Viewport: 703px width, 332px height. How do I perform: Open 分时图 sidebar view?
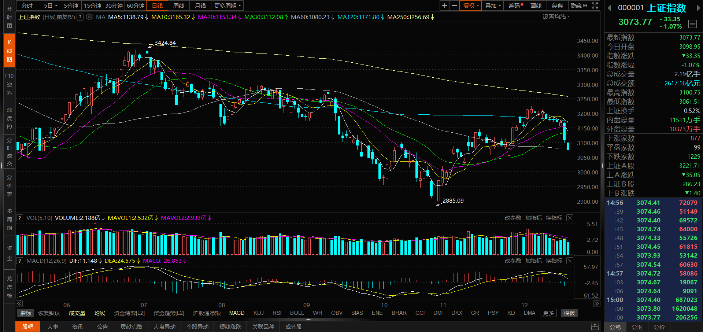tap(9, 17)
